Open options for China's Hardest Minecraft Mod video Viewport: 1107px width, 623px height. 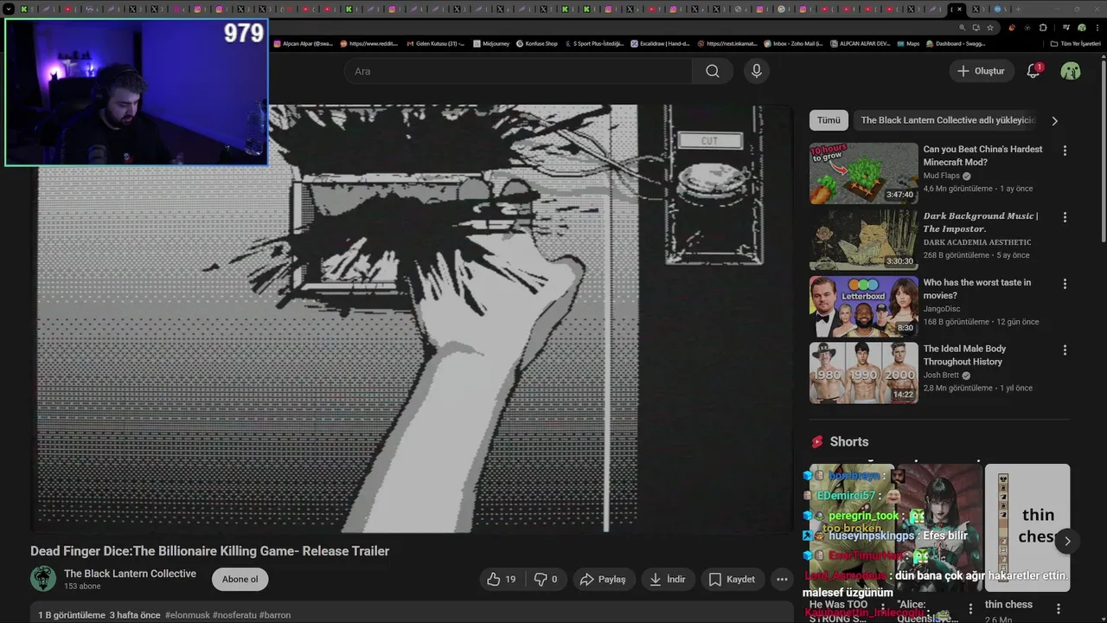coord(1065,151)
